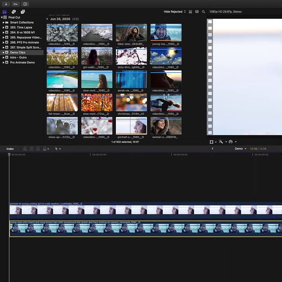Select the young-ma bearded man clip
The width and height of the screenshot is (282, 282).
pos(166,33)
